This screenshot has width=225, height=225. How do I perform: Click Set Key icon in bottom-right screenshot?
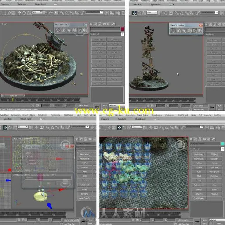pos(197,221)
